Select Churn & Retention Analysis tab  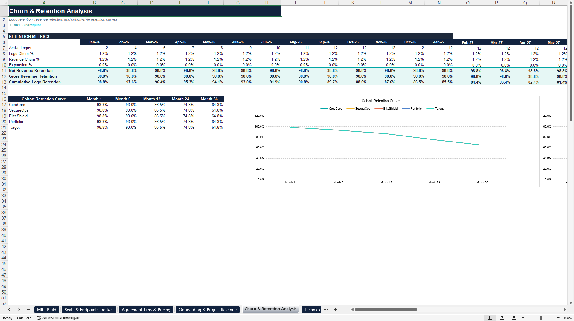[270, 309]
